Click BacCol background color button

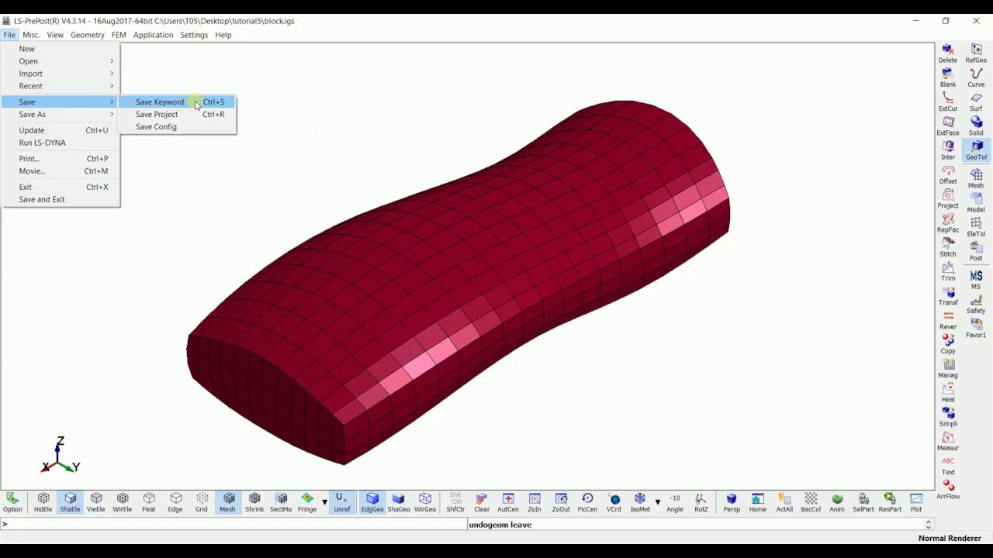tap(811, 502)
